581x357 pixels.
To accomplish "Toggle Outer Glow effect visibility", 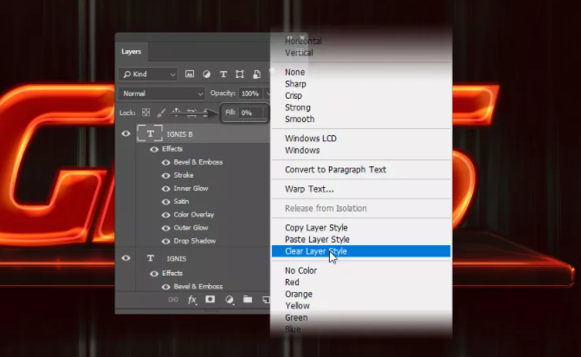I will (165, 229).
